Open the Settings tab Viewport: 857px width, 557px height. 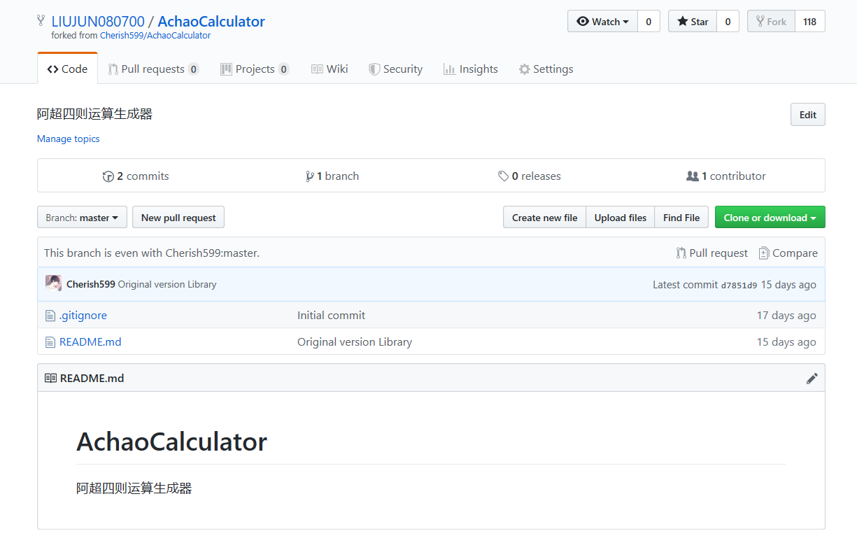click(x=546, y=69)
